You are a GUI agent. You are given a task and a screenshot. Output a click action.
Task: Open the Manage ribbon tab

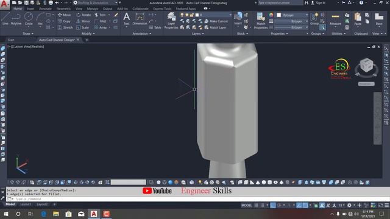tap(92, 9)
